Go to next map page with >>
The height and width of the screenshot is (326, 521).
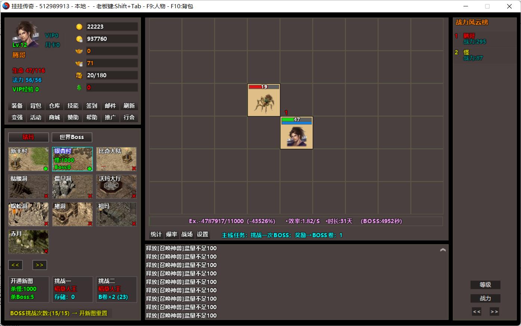tap(40, 265)
